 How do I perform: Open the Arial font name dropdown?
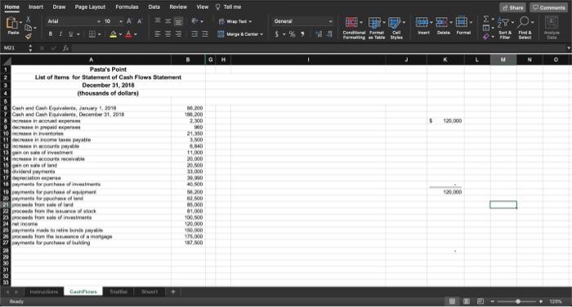coord(99,21)
